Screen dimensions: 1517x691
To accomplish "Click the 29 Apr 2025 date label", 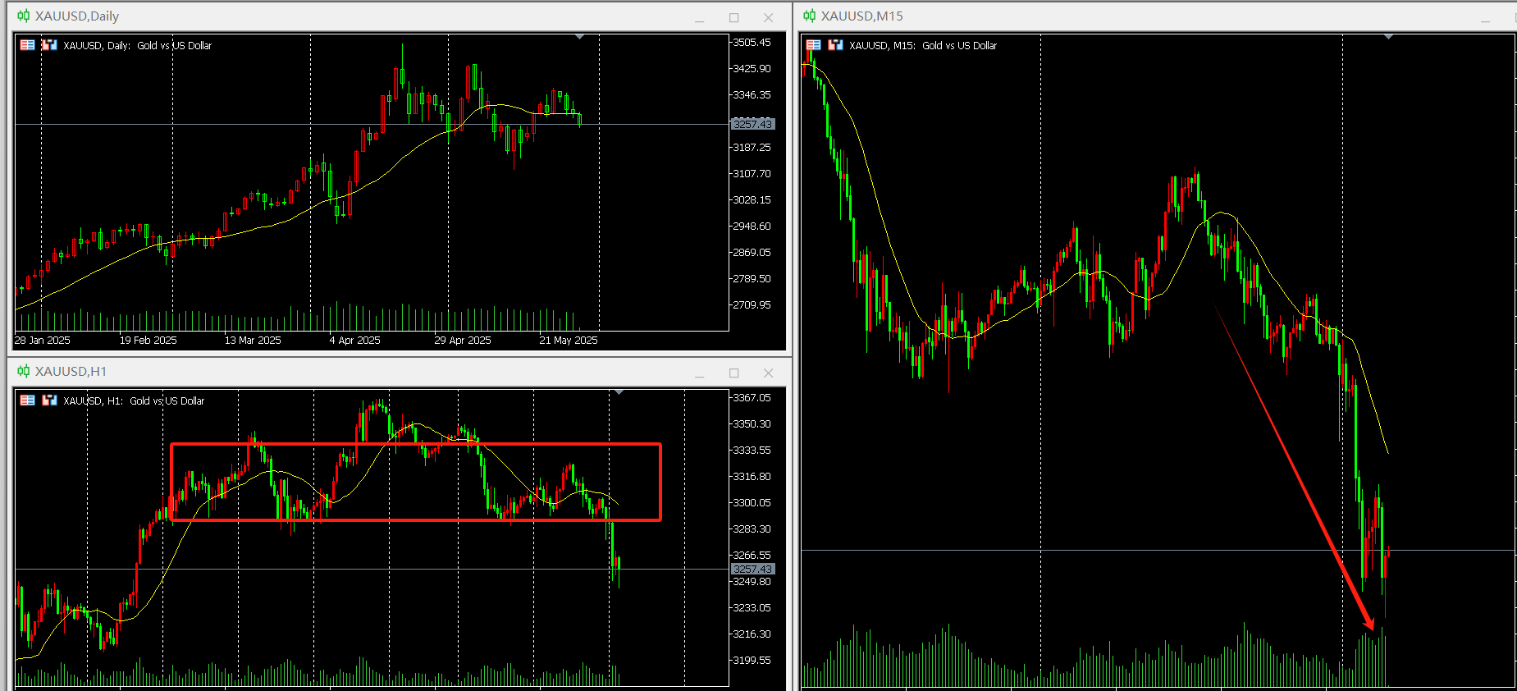I will point(463,340).
